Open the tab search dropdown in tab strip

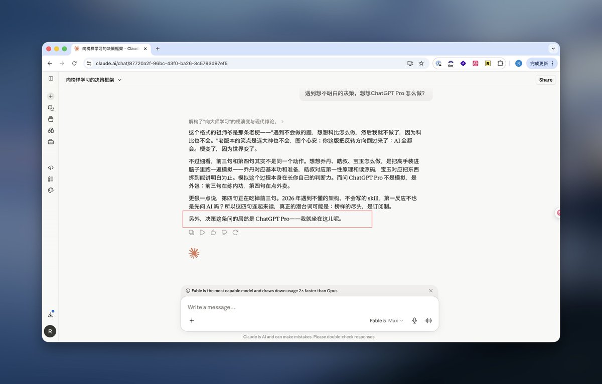tap(553, 49)
